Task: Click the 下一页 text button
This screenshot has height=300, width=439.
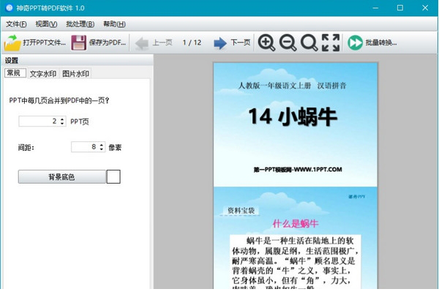Action: coord(241,42)
